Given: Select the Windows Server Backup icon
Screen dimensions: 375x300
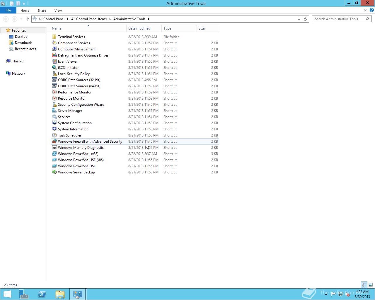Looking at the screenshot, I should tap(54, 172).
